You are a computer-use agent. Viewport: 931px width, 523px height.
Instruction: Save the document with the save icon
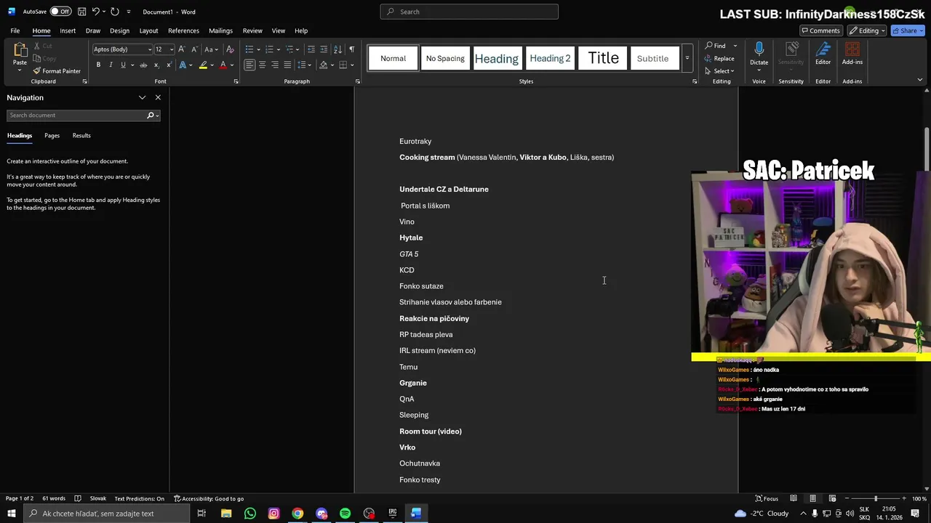(82, 12)
